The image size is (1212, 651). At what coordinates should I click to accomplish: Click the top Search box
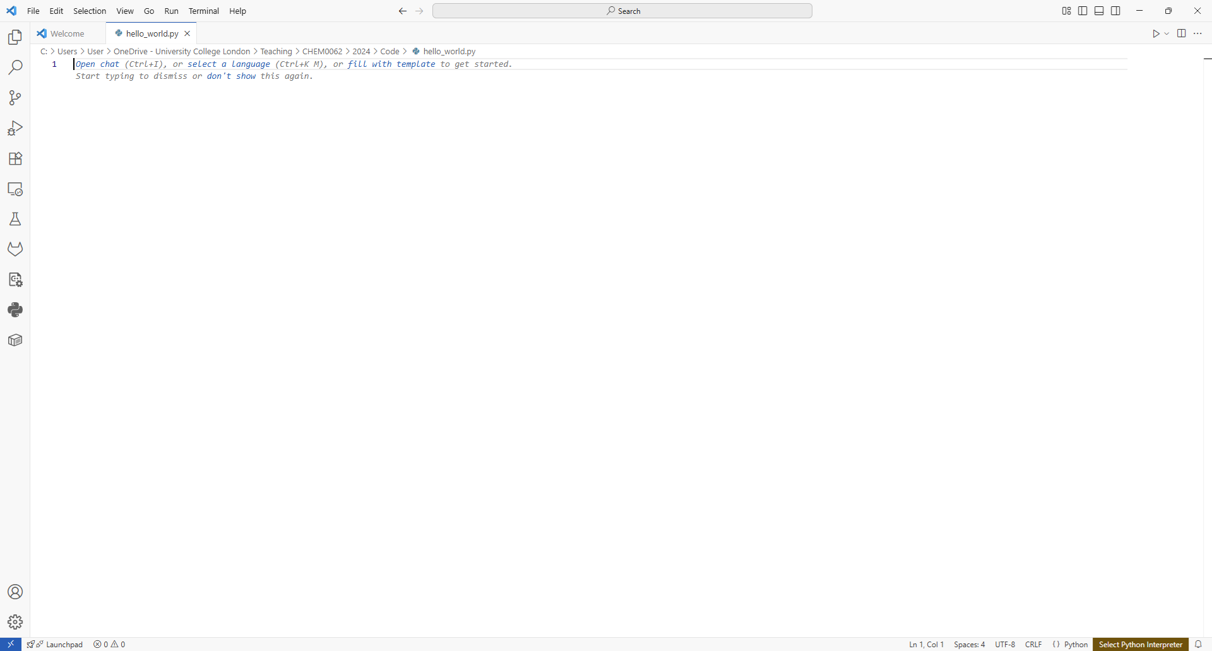coord(622,10)
